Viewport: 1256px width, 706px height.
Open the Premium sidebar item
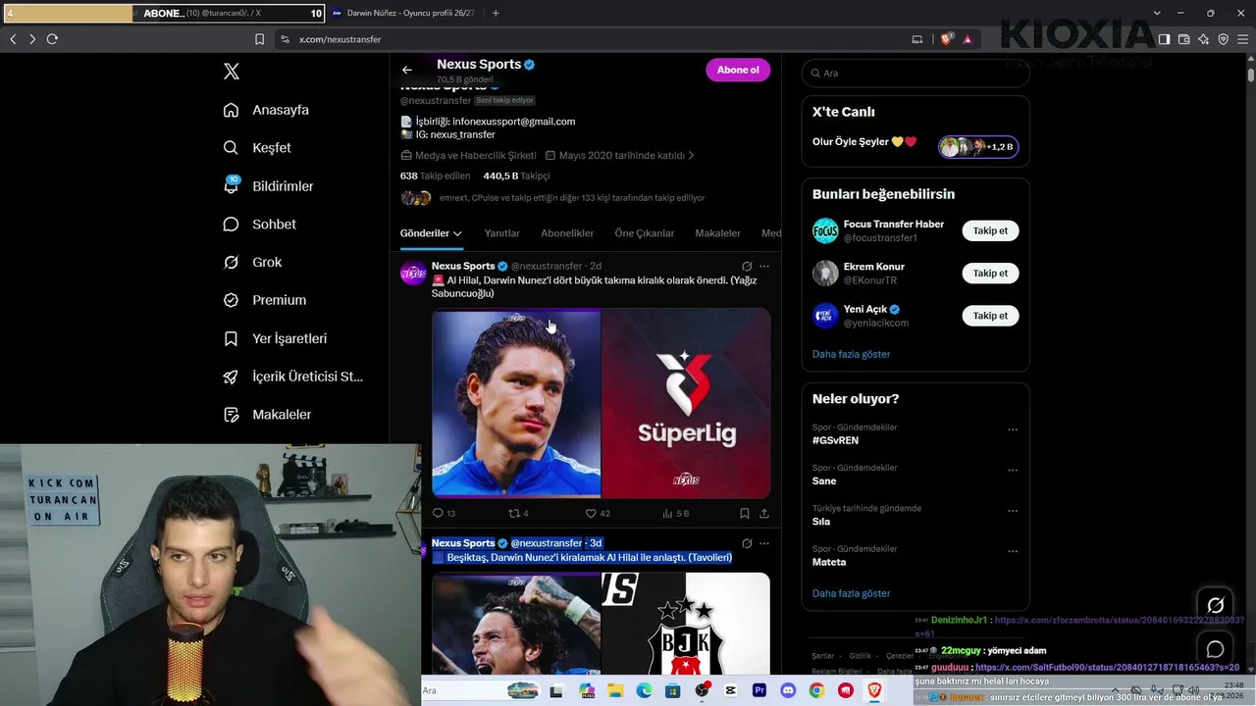coord(264,300)
